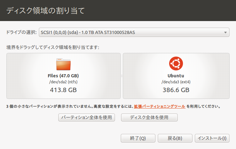The height and width of the screenshot is (149, 236).
Task: Click the dropdown arrow beside ST31000528AS
Action: tap(225, 32)
